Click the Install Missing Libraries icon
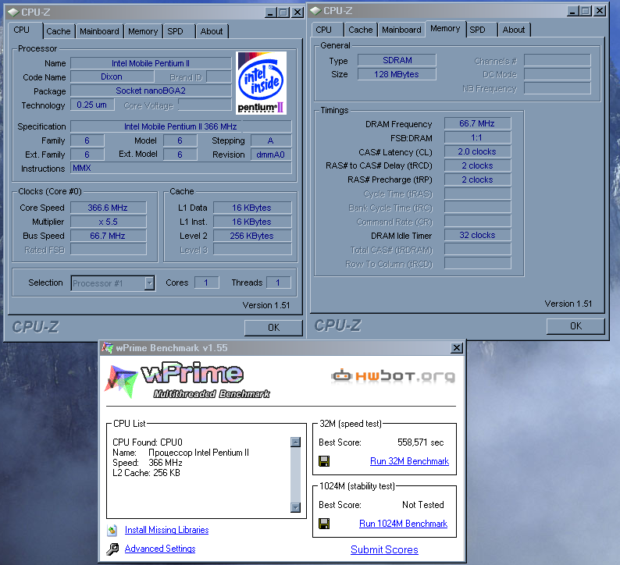This screenshot has height=565, width=620. [x=112, y=530]
